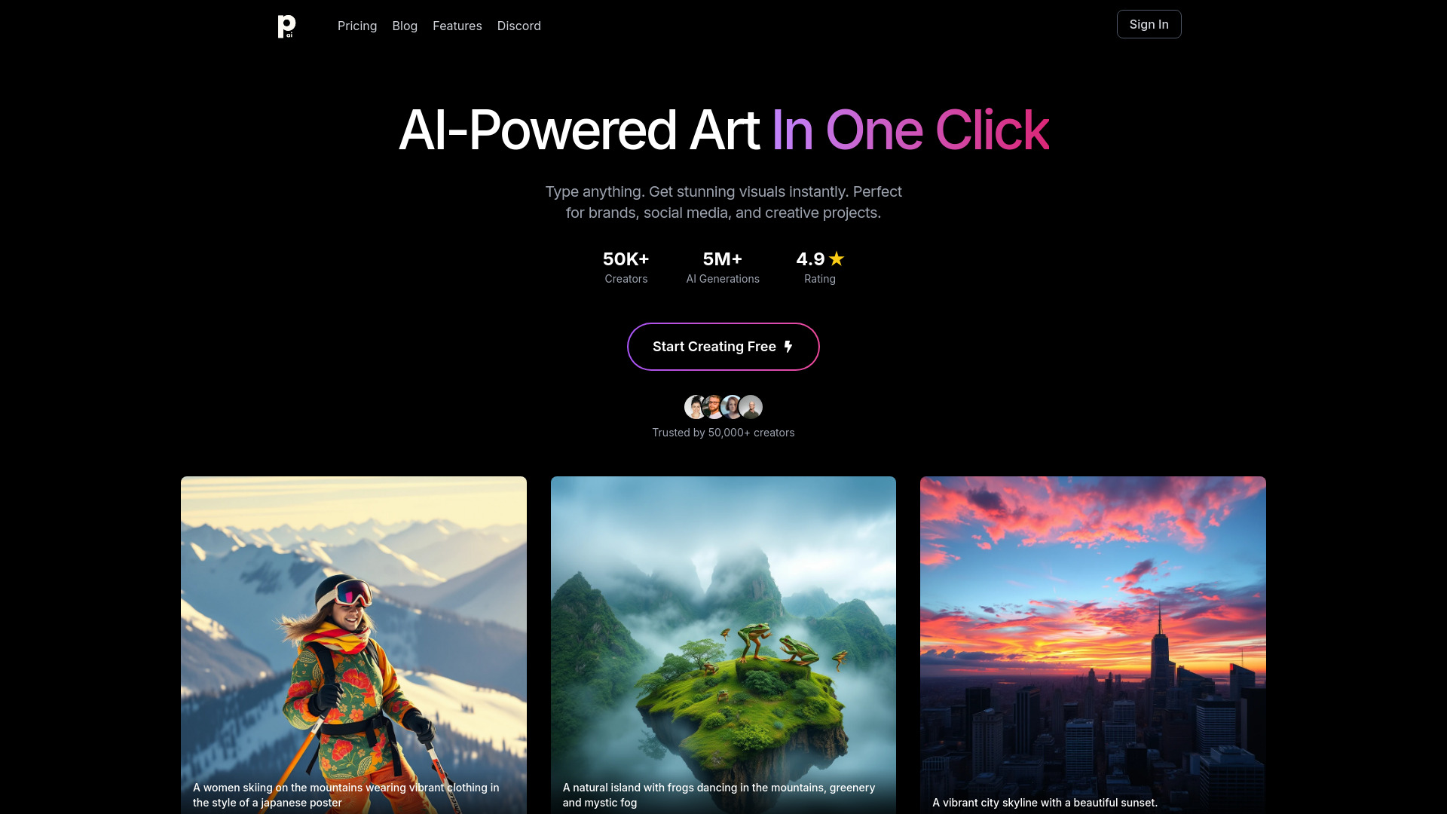Navigate to the Blog section
Viewport: 1447px width, 814px height.
(405, 25)
